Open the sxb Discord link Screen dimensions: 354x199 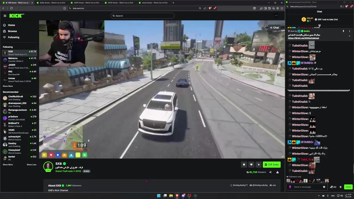pyautogui.click(x=273, y=185)
